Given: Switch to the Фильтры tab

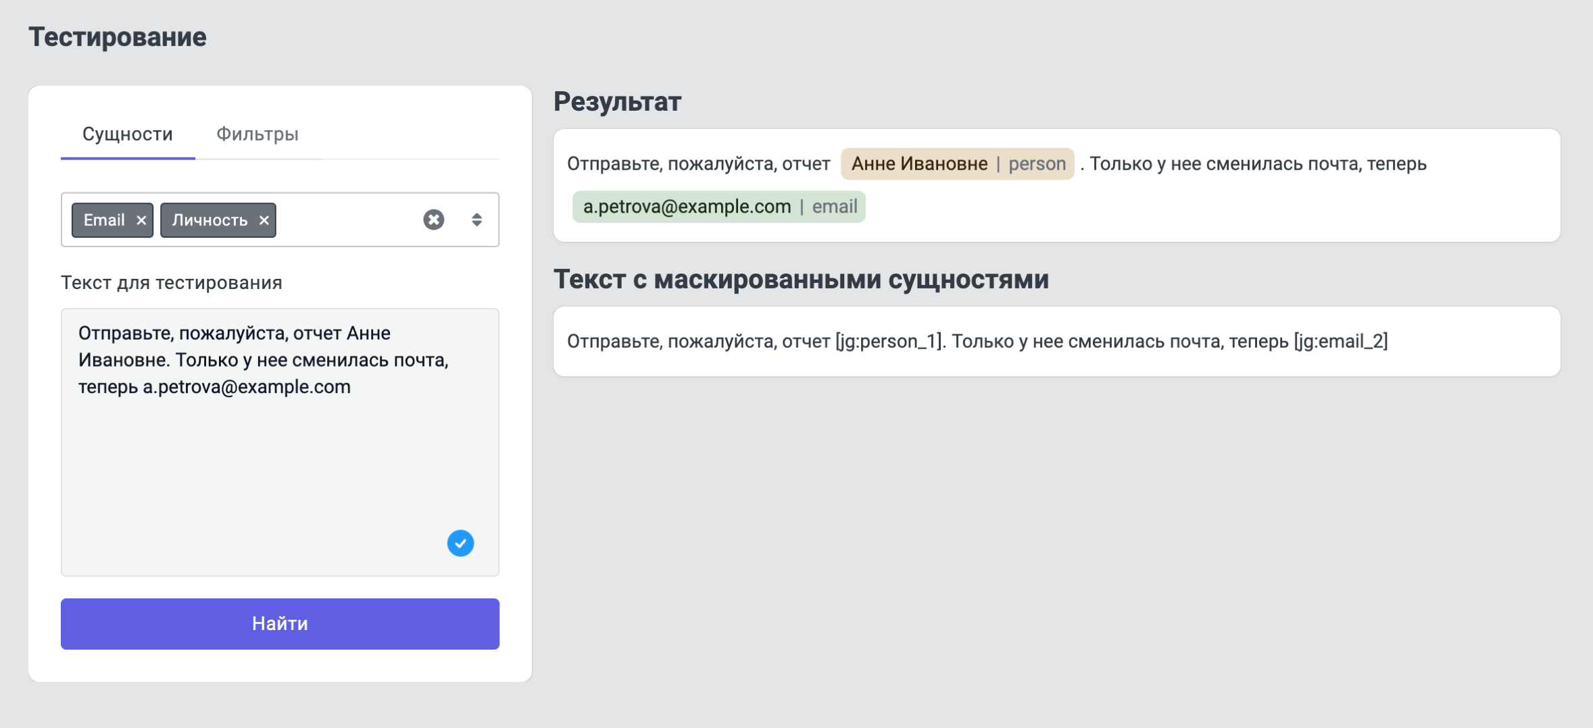Looking at the screenshot, I should 257,134.
